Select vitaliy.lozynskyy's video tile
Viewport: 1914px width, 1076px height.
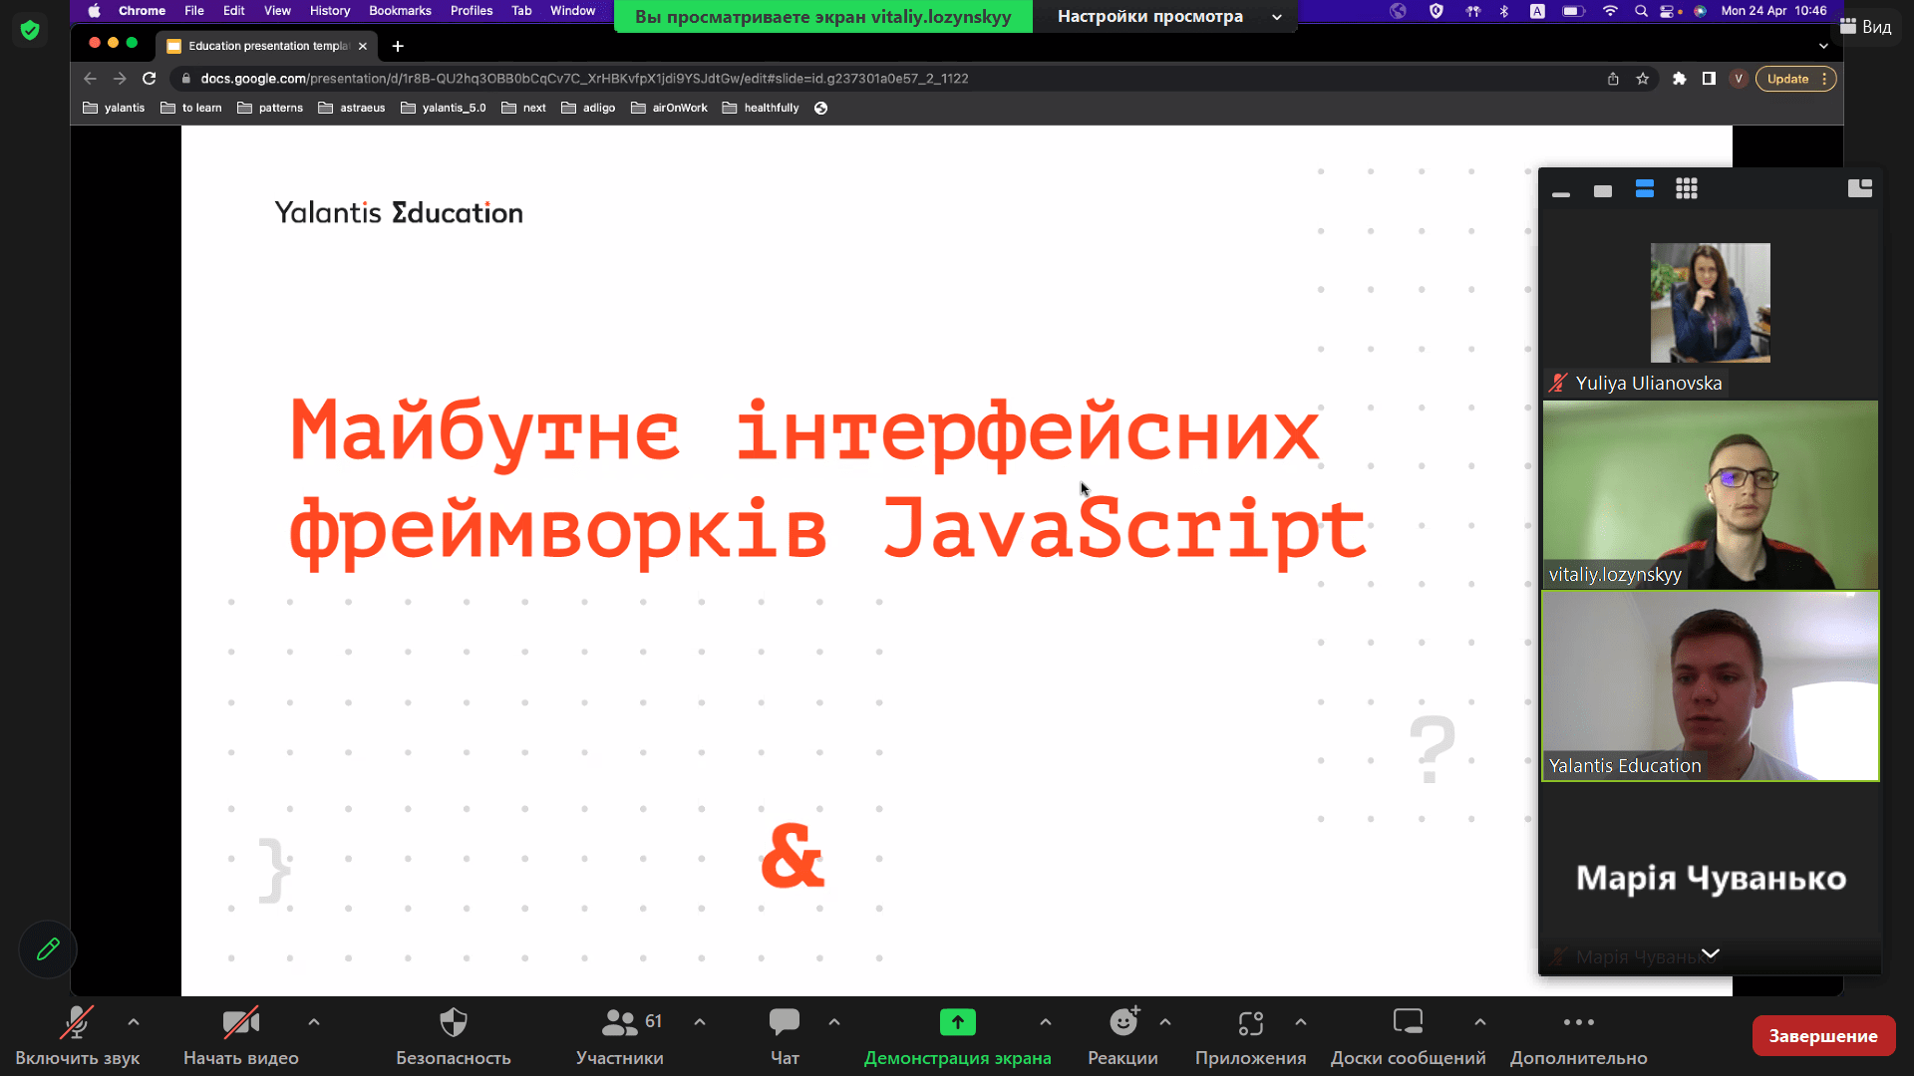click(1711, 495)
